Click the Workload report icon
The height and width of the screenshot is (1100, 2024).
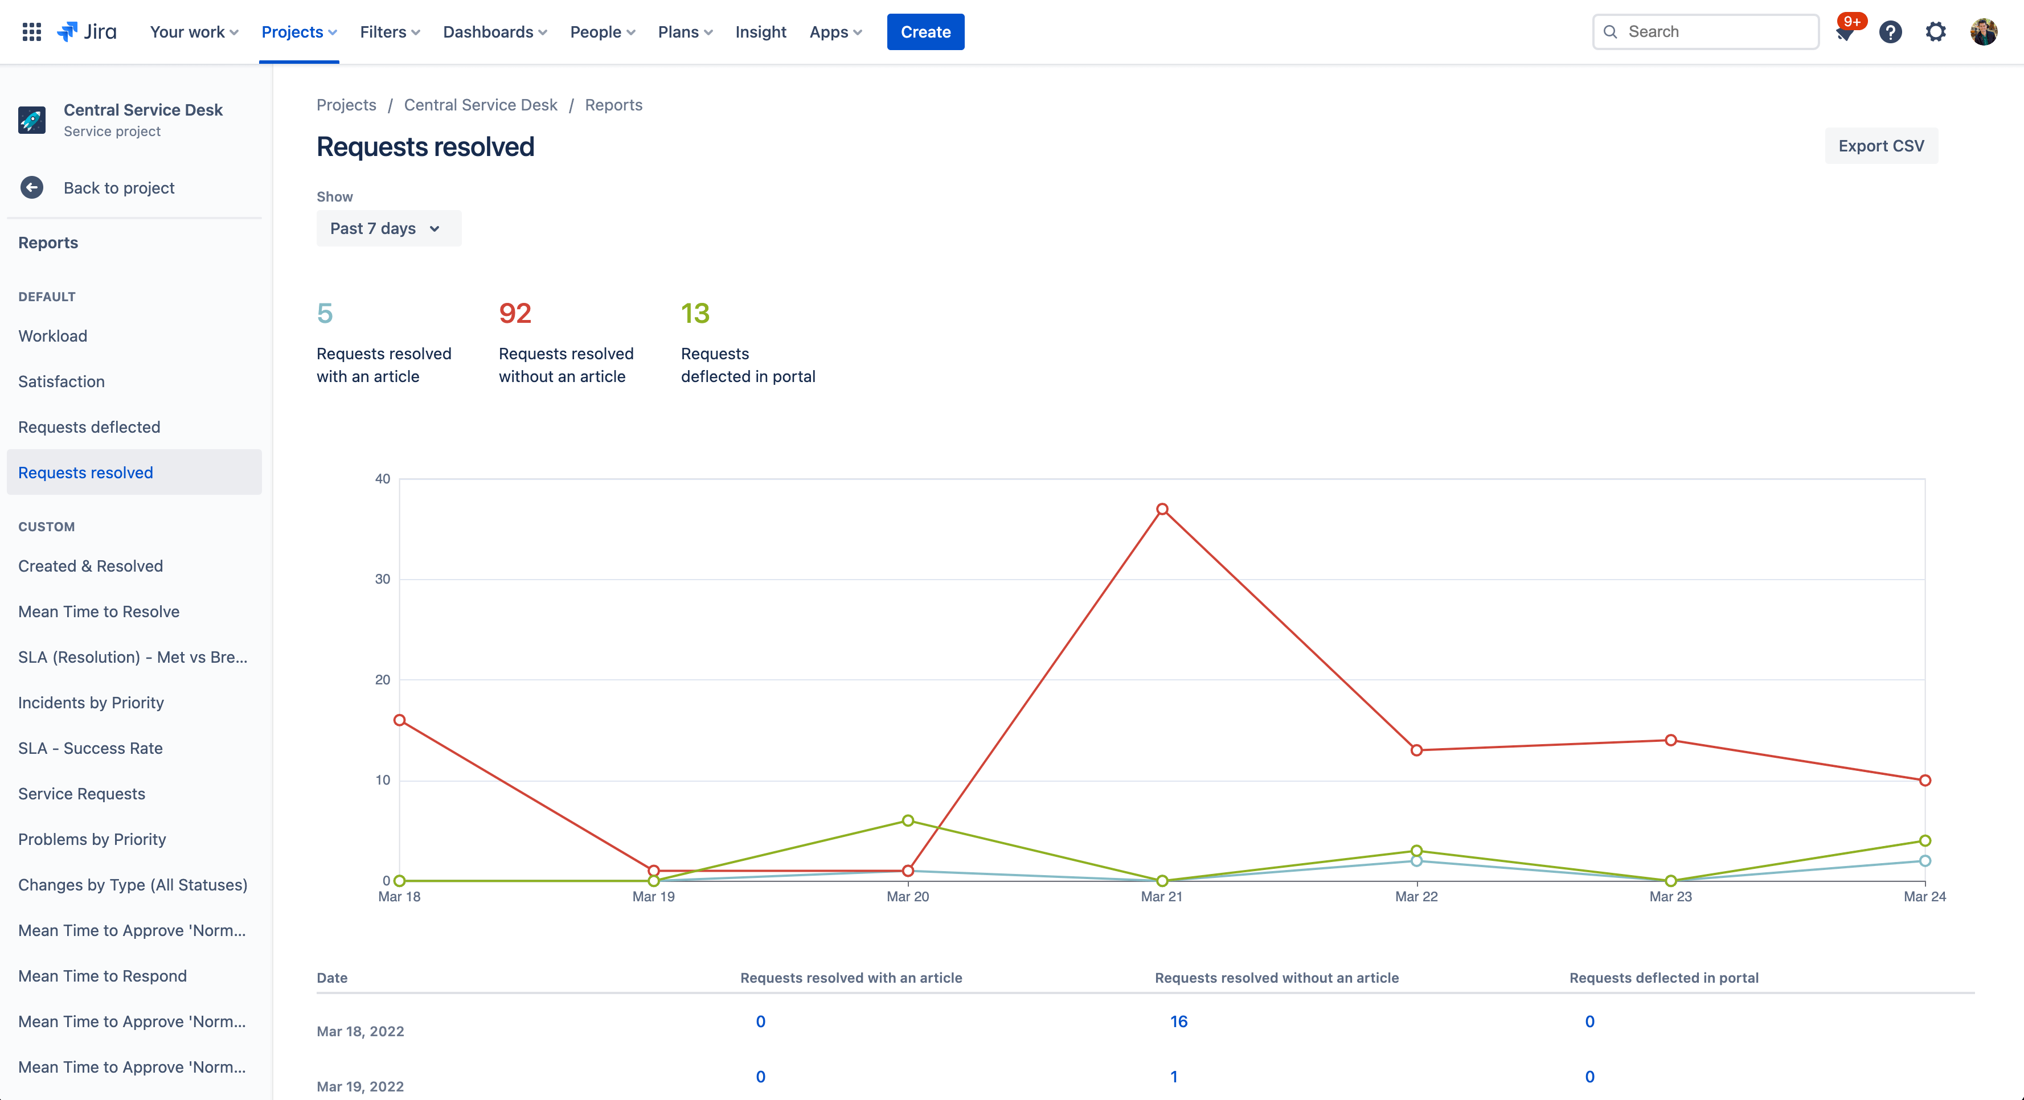pyautogui.click(x=51, y=335)
